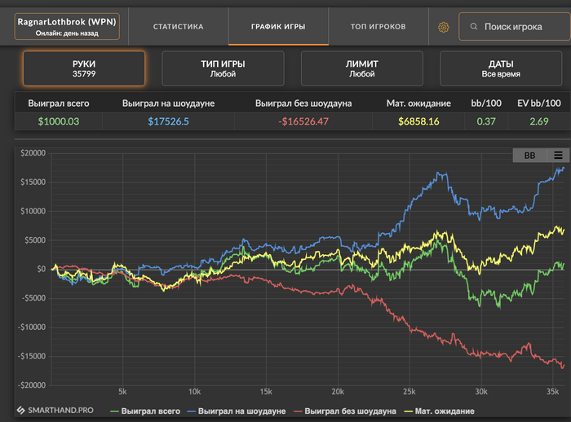
Task: Select the ГРАФИК ИГРЫ tab
Action: (278, 27)
